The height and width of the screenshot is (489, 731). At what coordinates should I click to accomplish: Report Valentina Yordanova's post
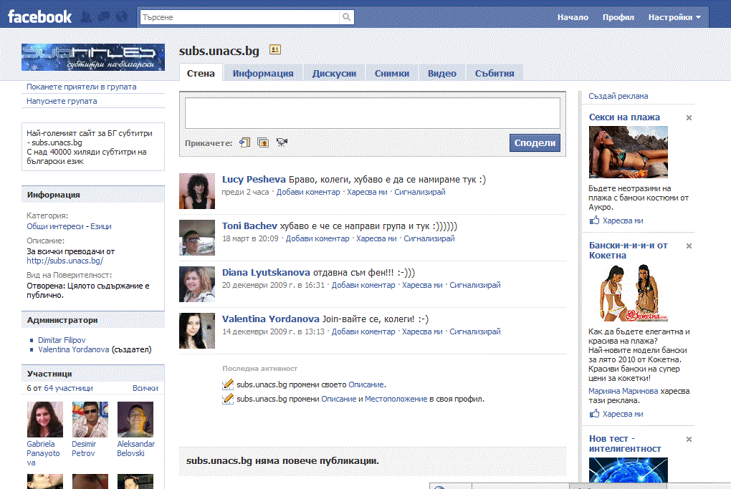[474, 331]
